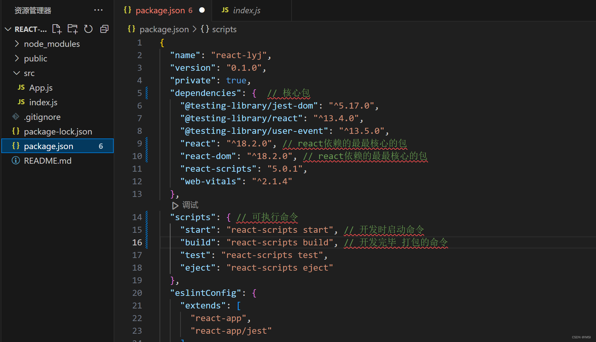Click the JS icon beside App.js in explorer

point(21,87)
